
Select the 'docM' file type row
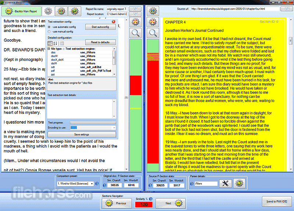click(80, 56)
